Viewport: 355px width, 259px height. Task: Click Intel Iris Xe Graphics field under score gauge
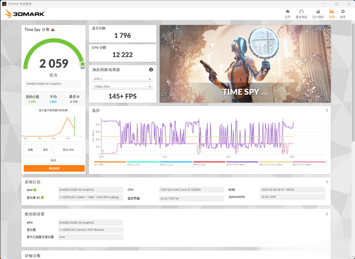pos(53,84)
